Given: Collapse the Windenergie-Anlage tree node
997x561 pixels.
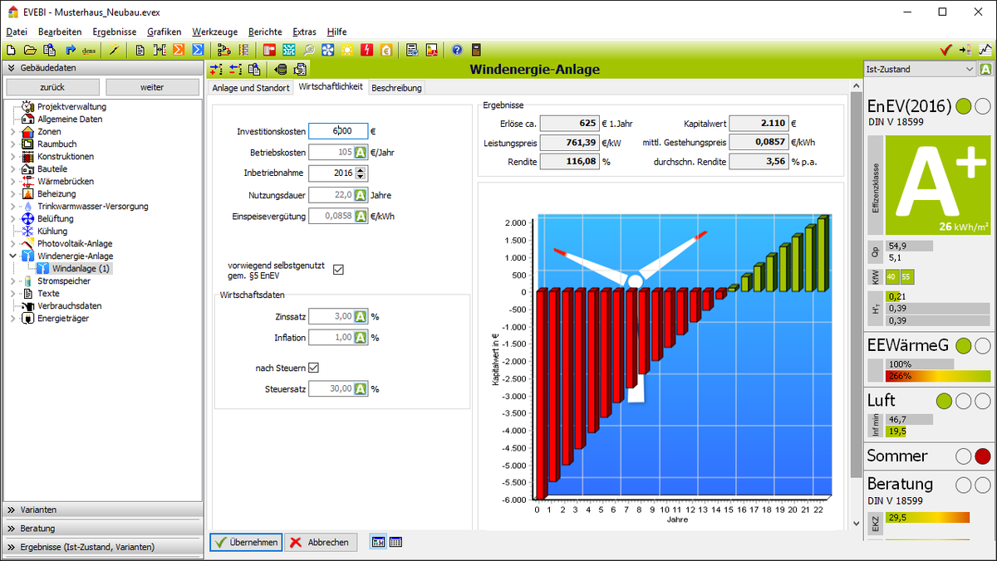Looking at the screenshot, I should click(x=12, y=256).
